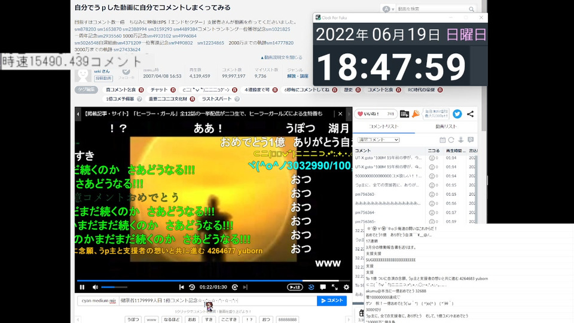Skip forward ten seconds icon
Screen dimensions: 574x323
[235, 287]
